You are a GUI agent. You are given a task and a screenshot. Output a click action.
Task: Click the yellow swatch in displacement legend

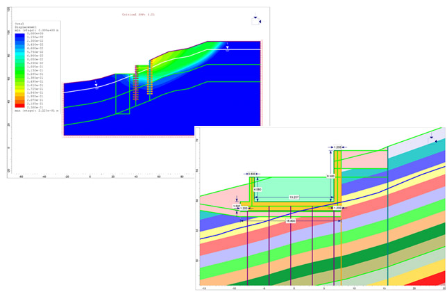pyautogui.click(x=19, y=92)
